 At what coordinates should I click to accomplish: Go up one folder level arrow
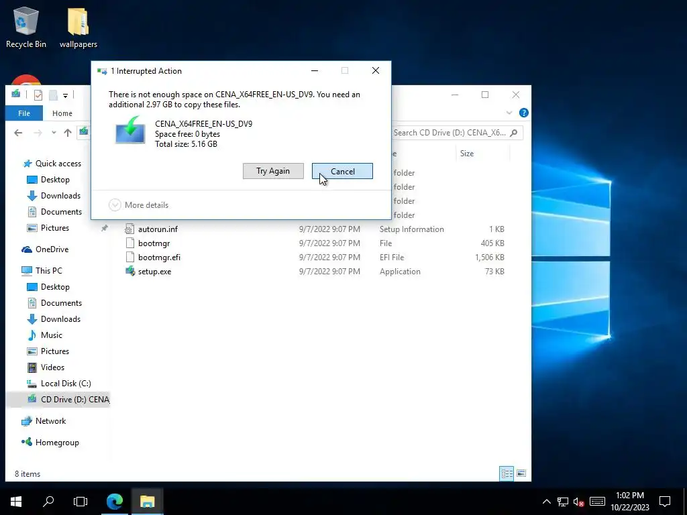[x=68, y=133]
